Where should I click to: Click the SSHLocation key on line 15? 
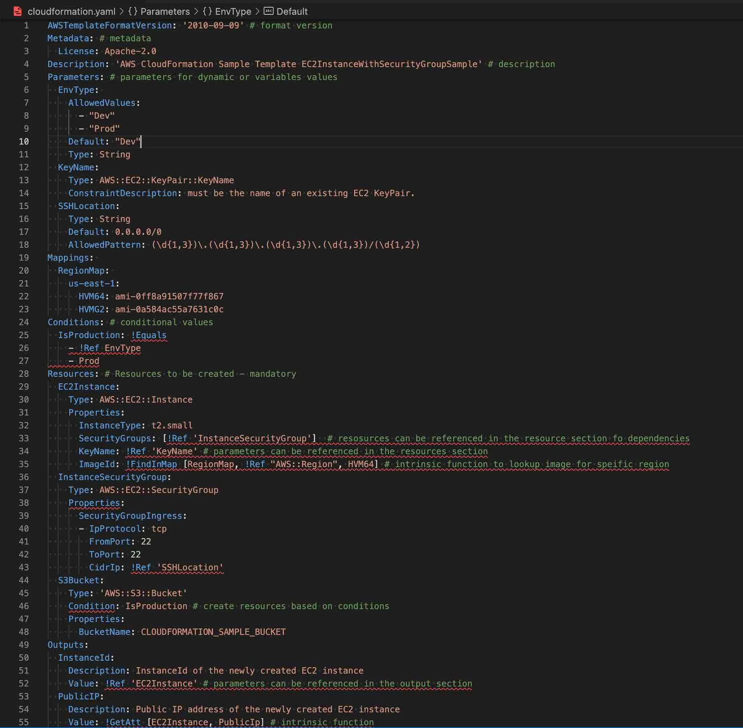(x=86, y=206)
